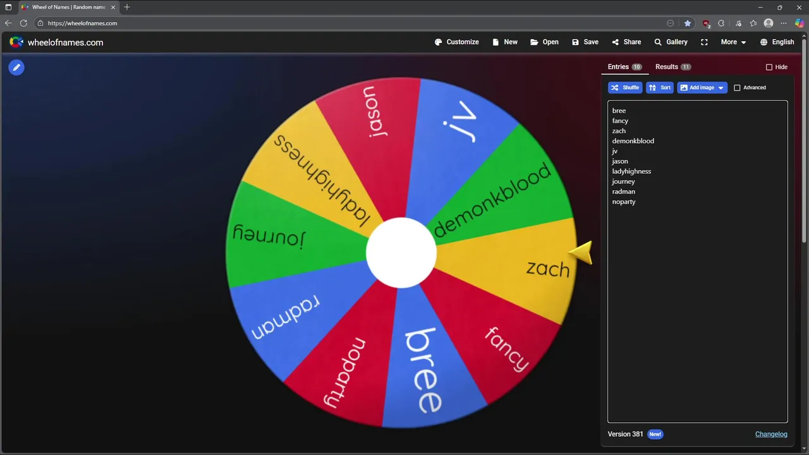
Task: Click 'ladyhighness' in the entries list
Action: coord(631,171)
